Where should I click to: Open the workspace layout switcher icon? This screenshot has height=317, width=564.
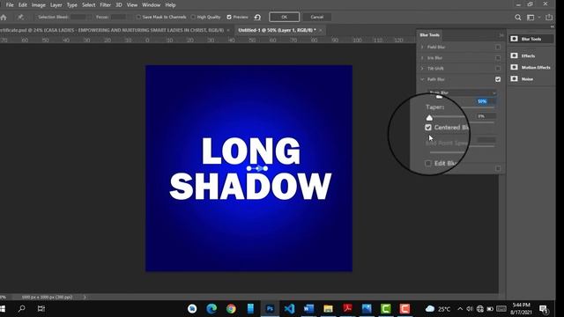point(531,17)
